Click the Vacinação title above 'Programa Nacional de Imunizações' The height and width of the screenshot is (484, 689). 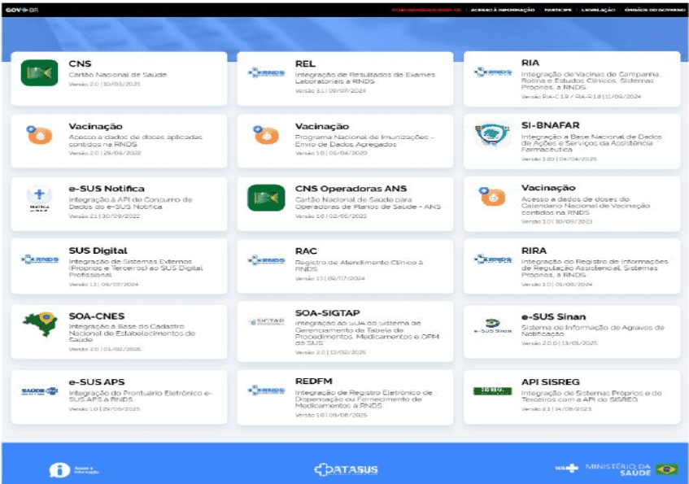pyautogui.click(x=322, y=127)
